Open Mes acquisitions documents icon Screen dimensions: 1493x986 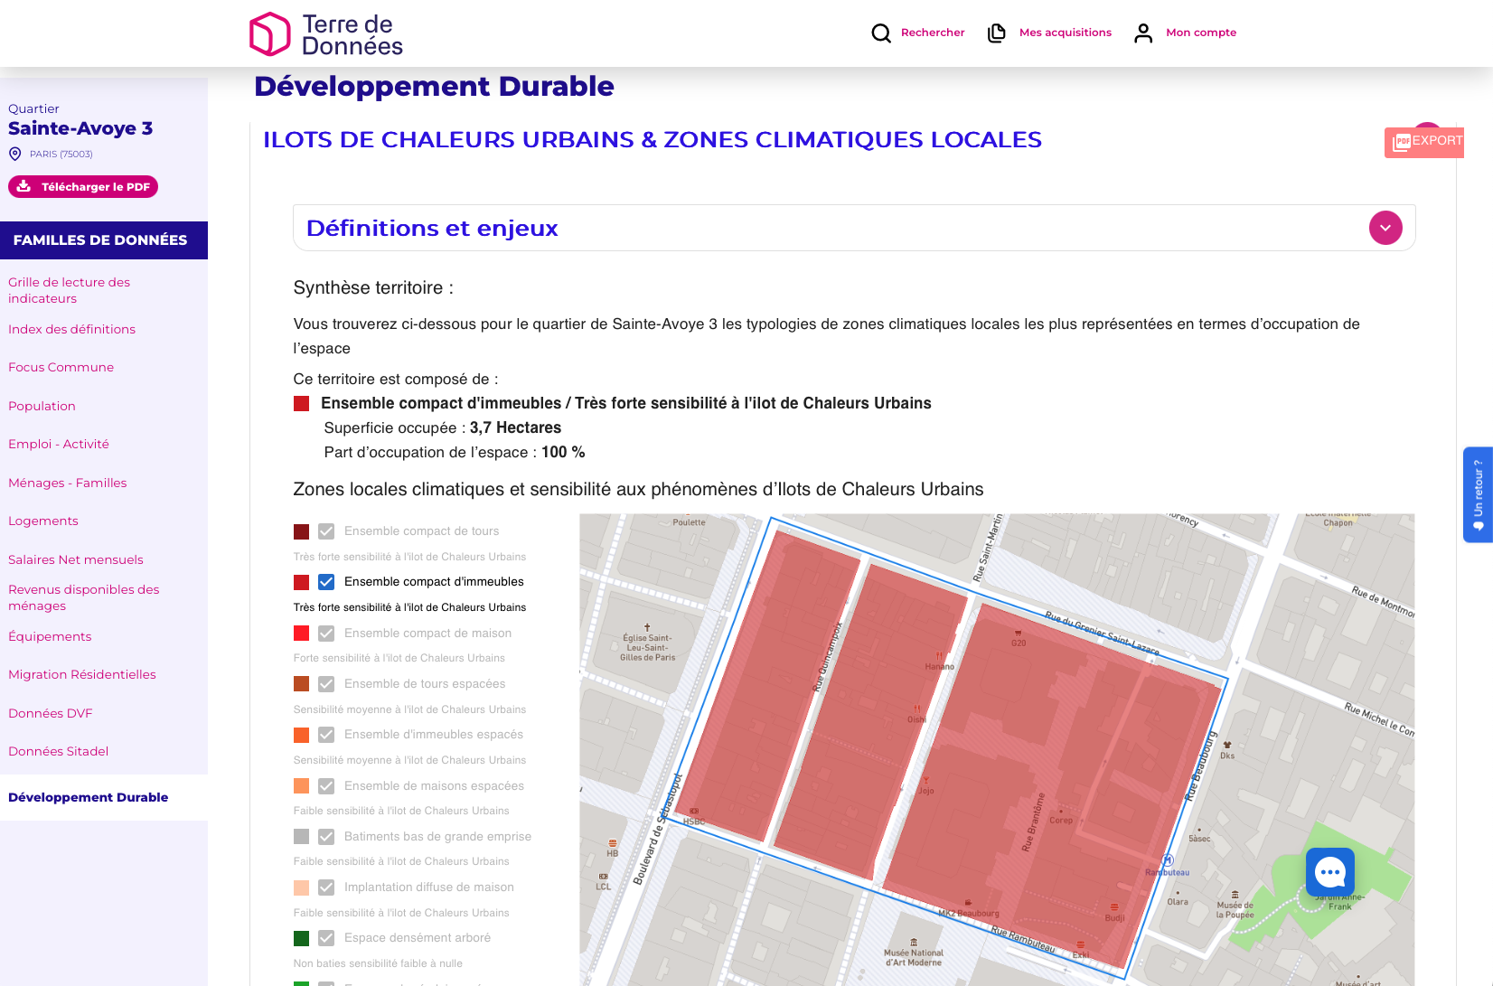(996, 33)
